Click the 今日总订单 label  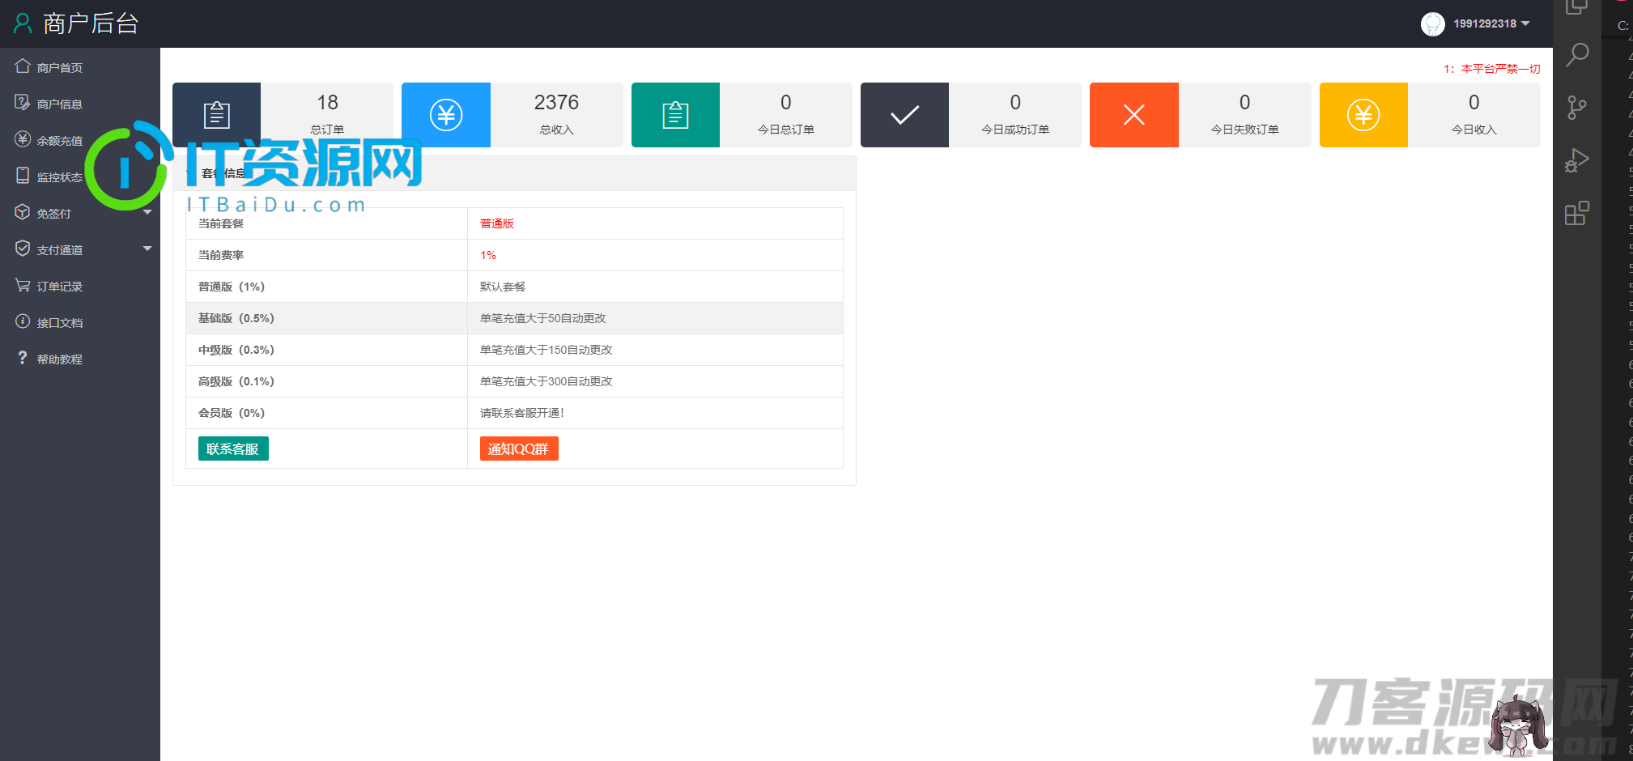[786, 130]
